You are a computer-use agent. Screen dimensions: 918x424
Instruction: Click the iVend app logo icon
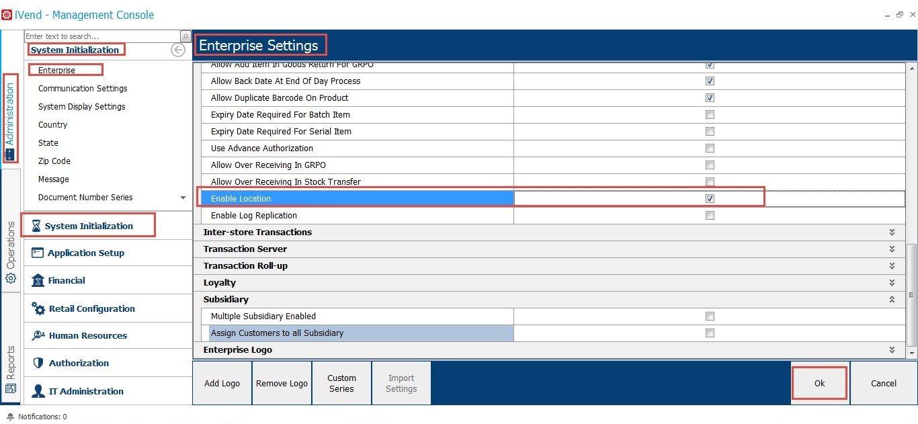[x=7, y=15]
